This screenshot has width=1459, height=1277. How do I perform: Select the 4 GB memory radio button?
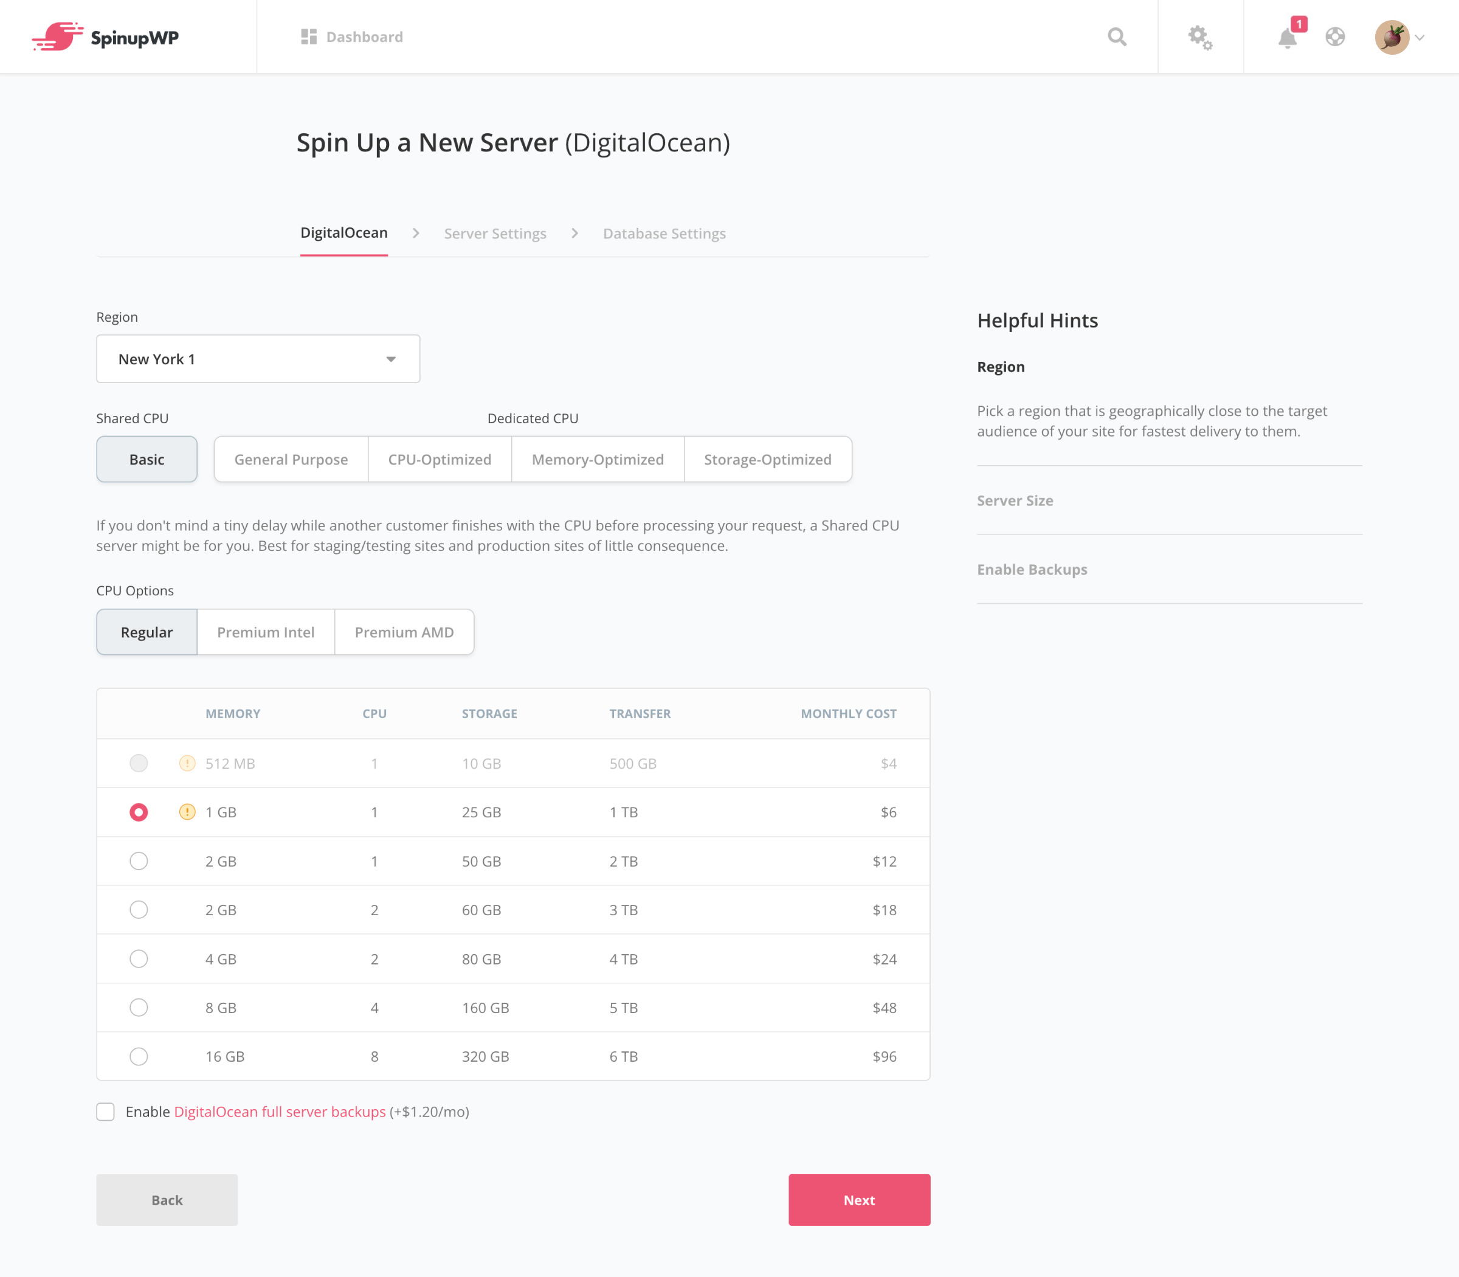[138, 960]
